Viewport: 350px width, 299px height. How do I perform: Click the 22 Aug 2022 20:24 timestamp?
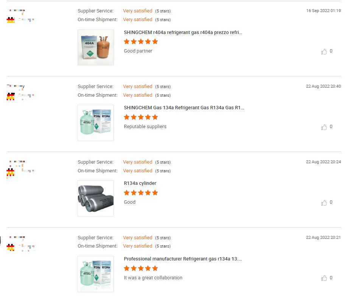(324, 162)
